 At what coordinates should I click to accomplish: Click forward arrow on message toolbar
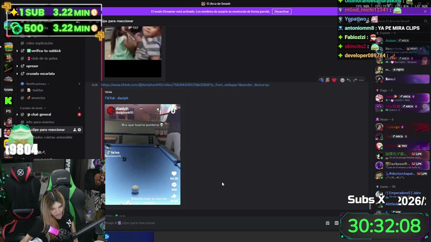tap(355, 80)
